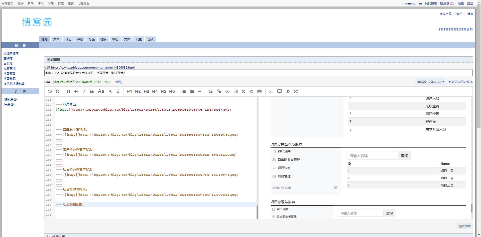Screen dimensions: 481x237
Task: Switch to the 文件 tab
Action: [x=127, y=39]
